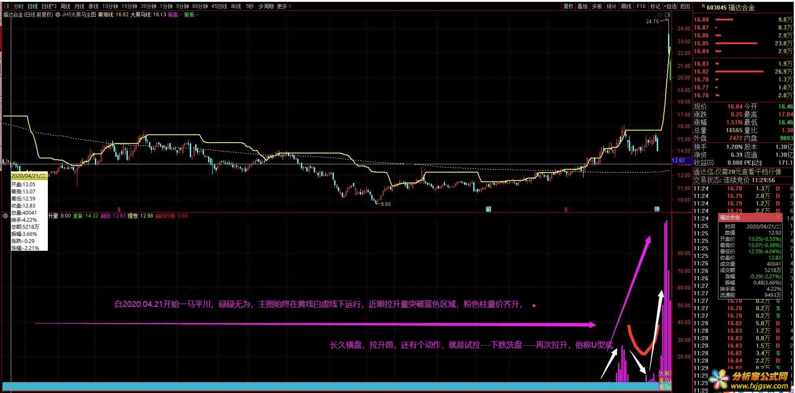Click the 成交额 5218万 row in popup
795x393 pixels.
click(750, 270)
